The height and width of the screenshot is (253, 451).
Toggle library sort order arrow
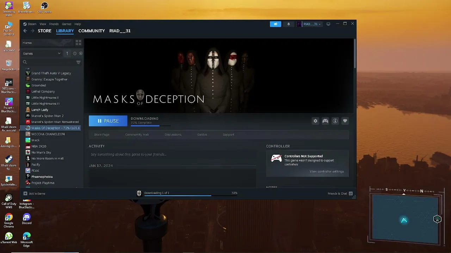tap(67, 53)
